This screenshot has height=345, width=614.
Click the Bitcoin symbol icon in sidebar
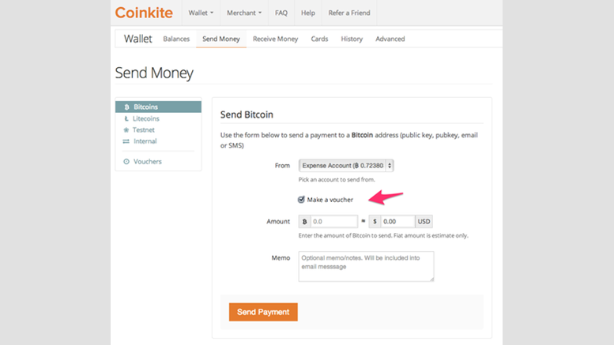click(126, 107)
